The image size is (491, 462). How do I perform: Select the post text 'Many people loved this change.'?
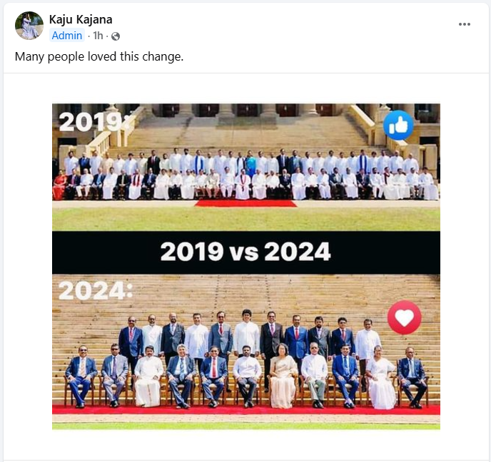[99, 56]
